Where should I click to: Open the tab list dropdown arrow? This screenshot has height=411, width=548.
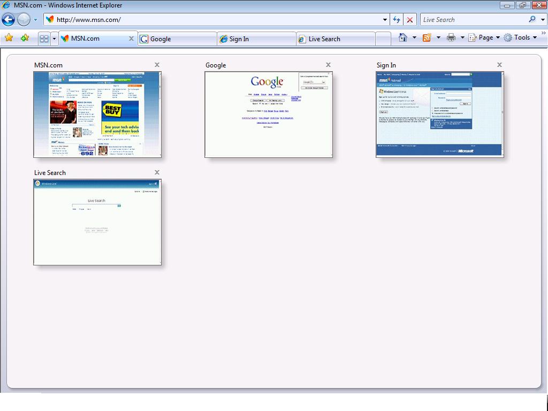[x=54, y=39]
